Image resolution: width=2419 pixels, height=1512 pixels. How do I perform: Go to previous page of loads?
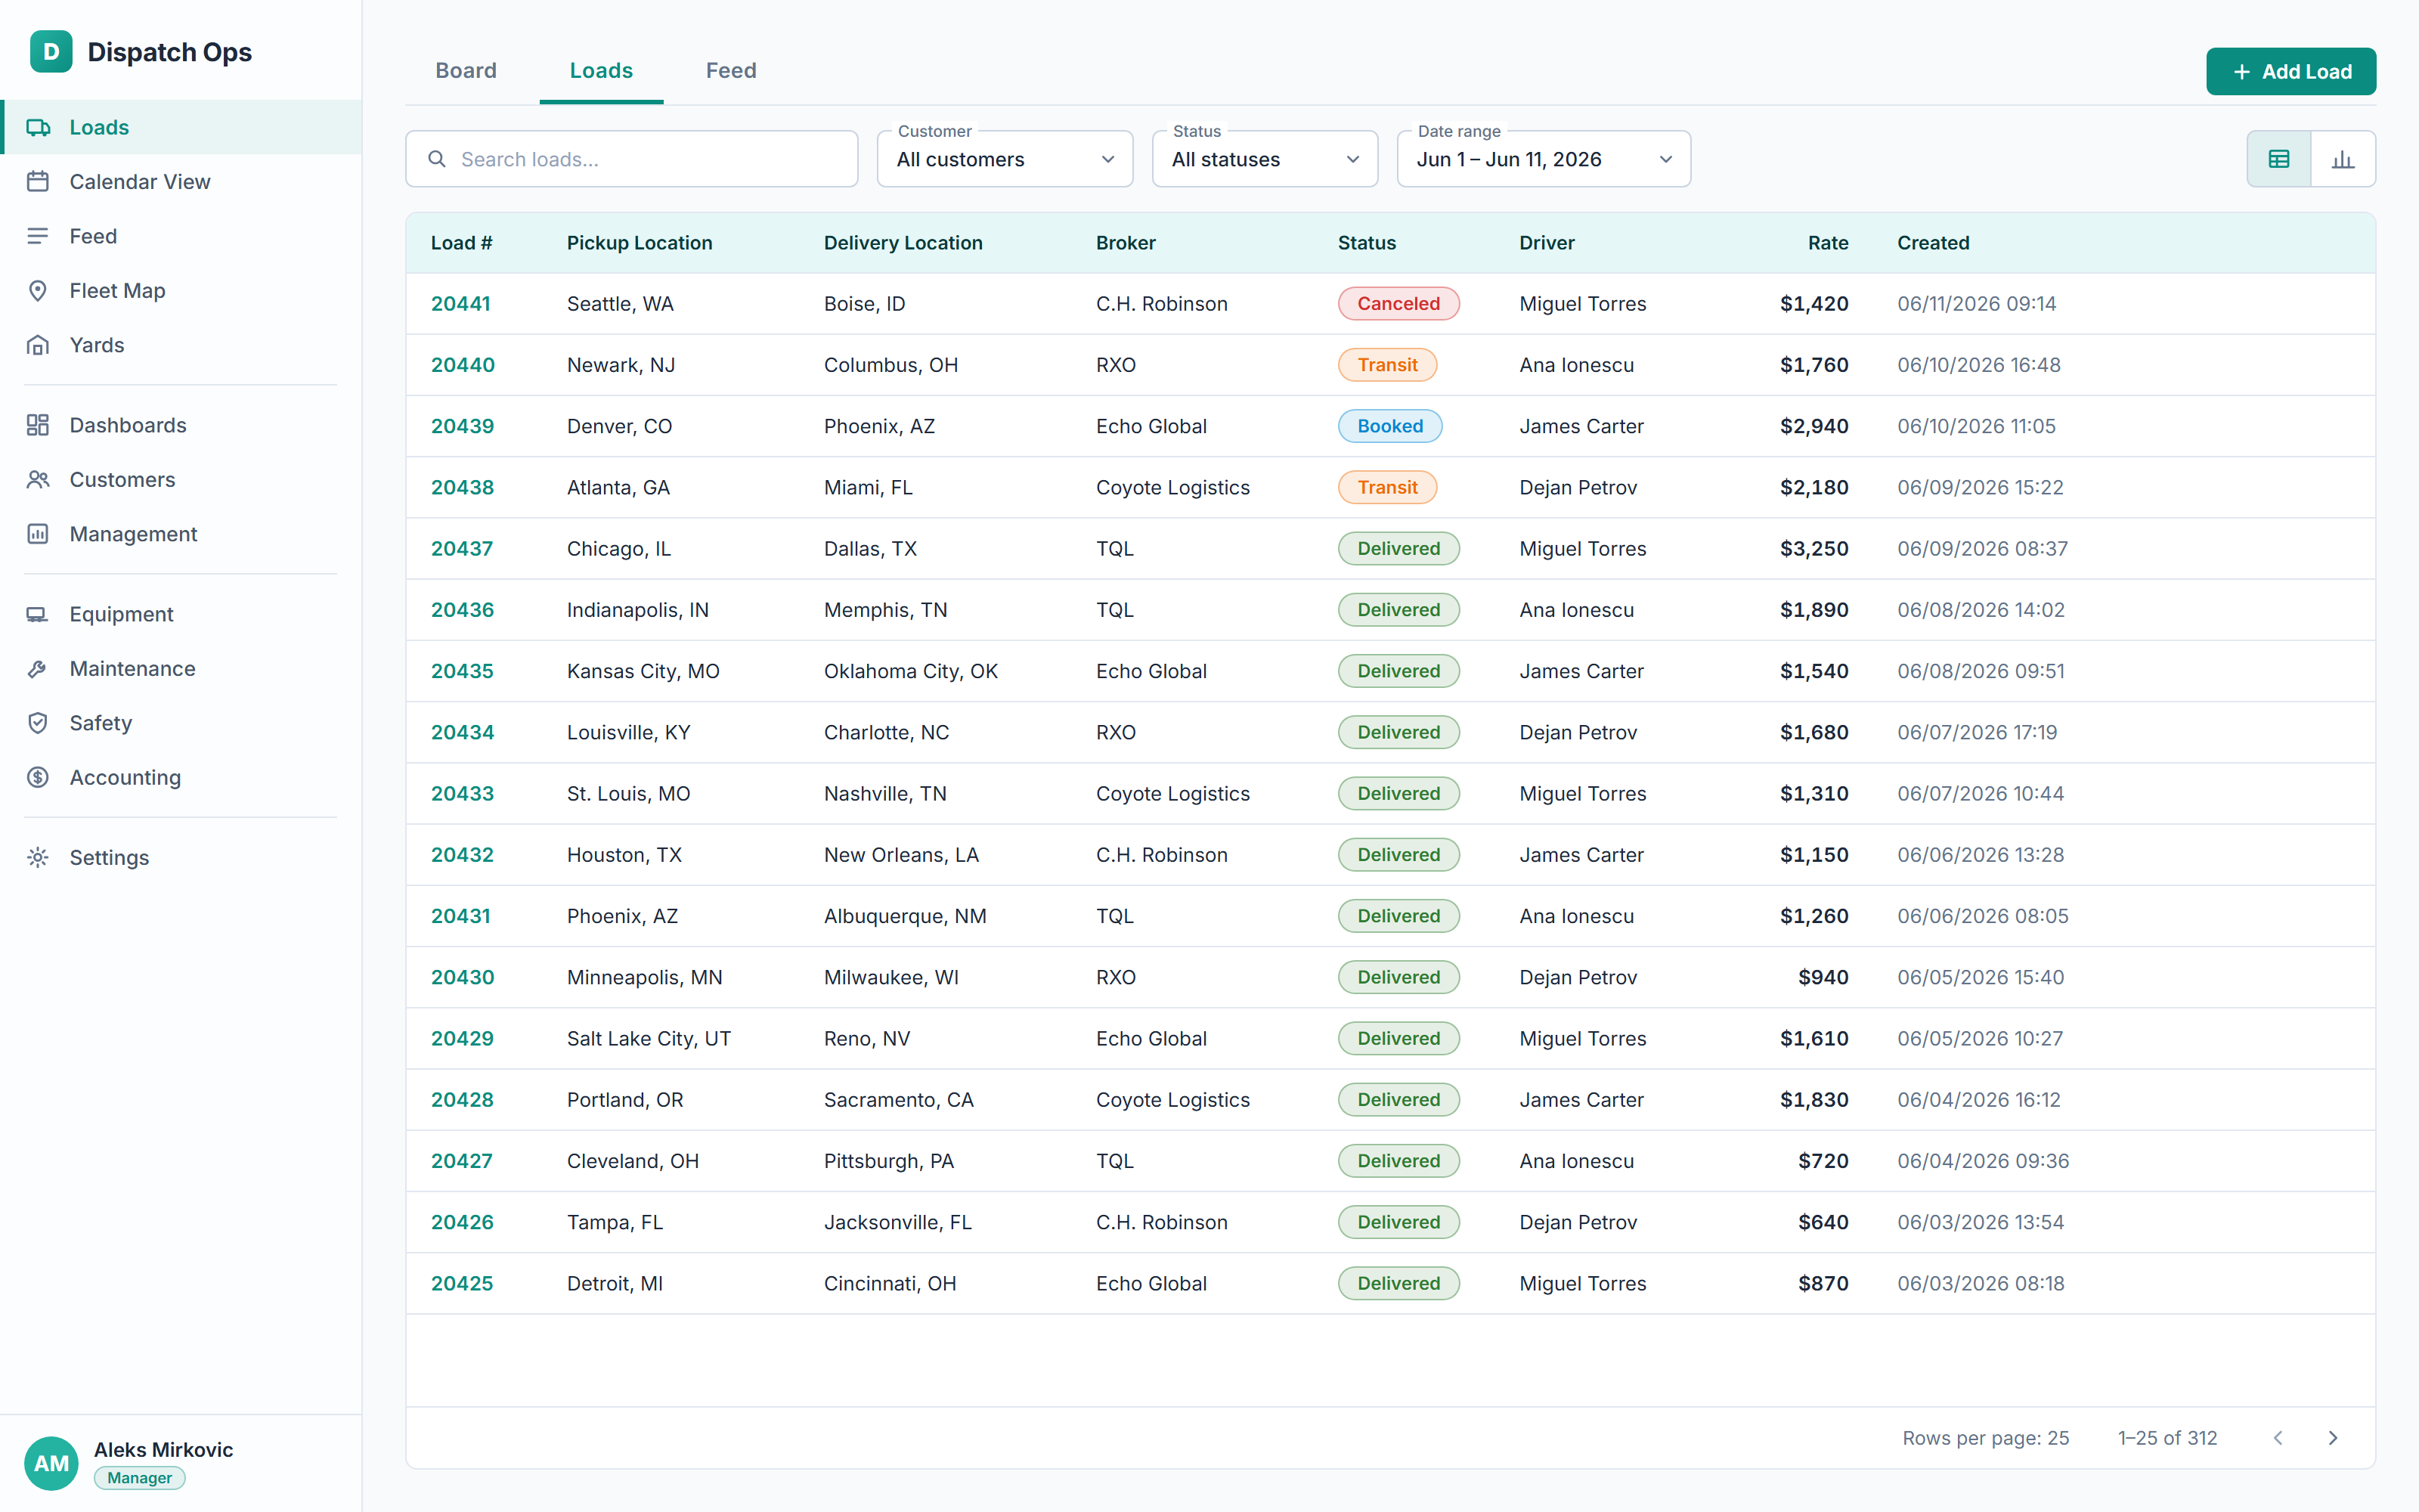(x=2278, y=1438)
